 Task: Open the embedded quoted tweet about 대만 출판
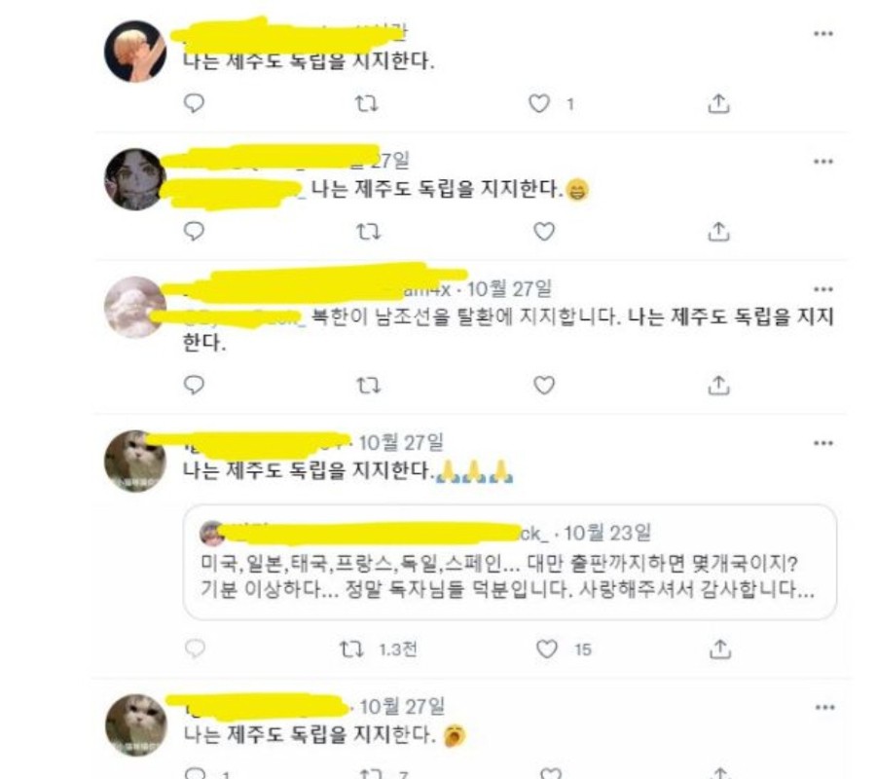[x=509, y=562]
